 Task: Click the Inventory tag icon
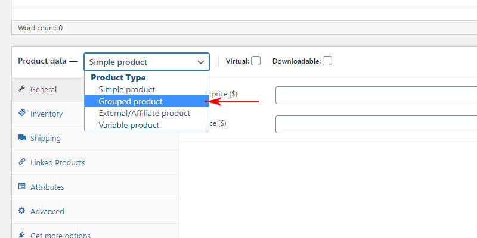point(21,113)
